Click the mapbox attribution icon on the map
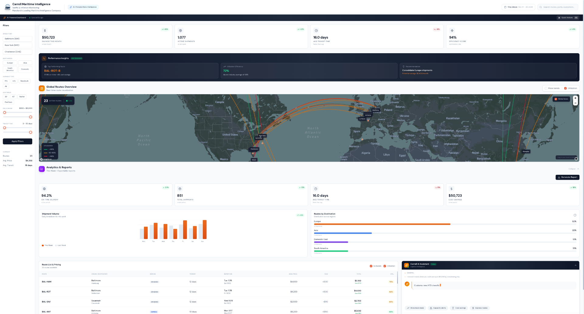Viewport: 584px width, 314px height. tap(41, 159)
